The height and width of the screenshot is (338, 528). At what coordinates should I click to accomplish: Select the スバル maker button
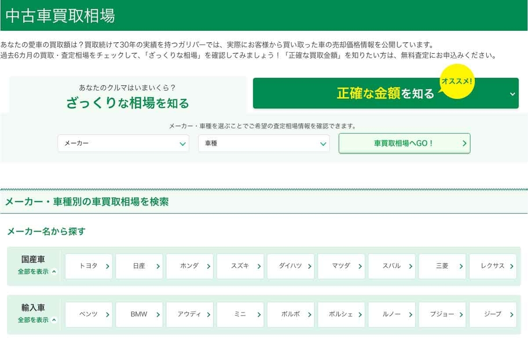(392, 266)
